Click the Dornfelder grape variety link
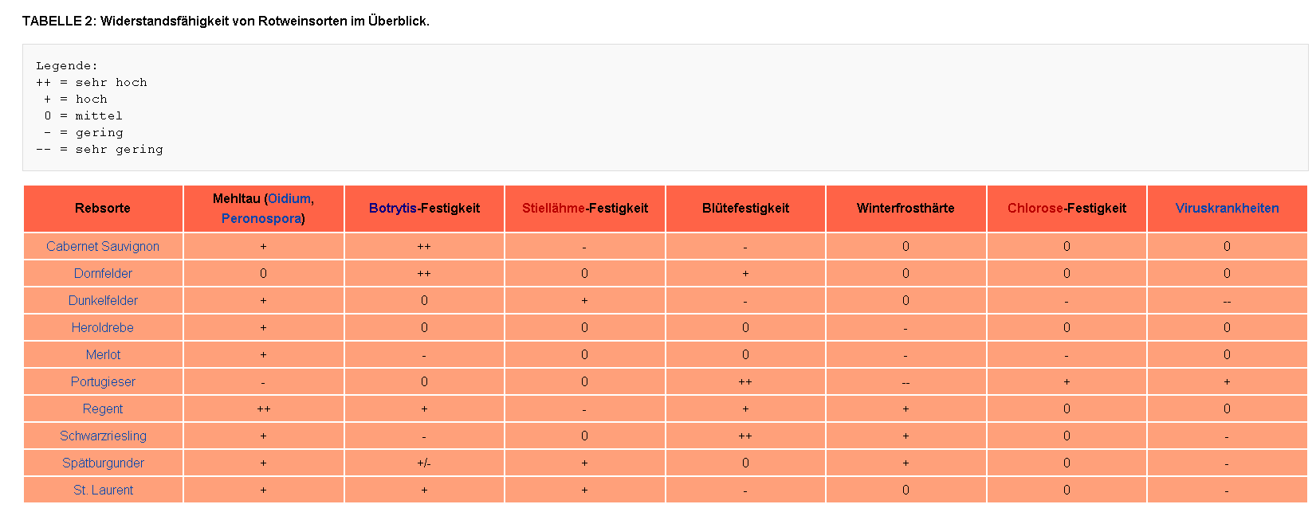 103,274
